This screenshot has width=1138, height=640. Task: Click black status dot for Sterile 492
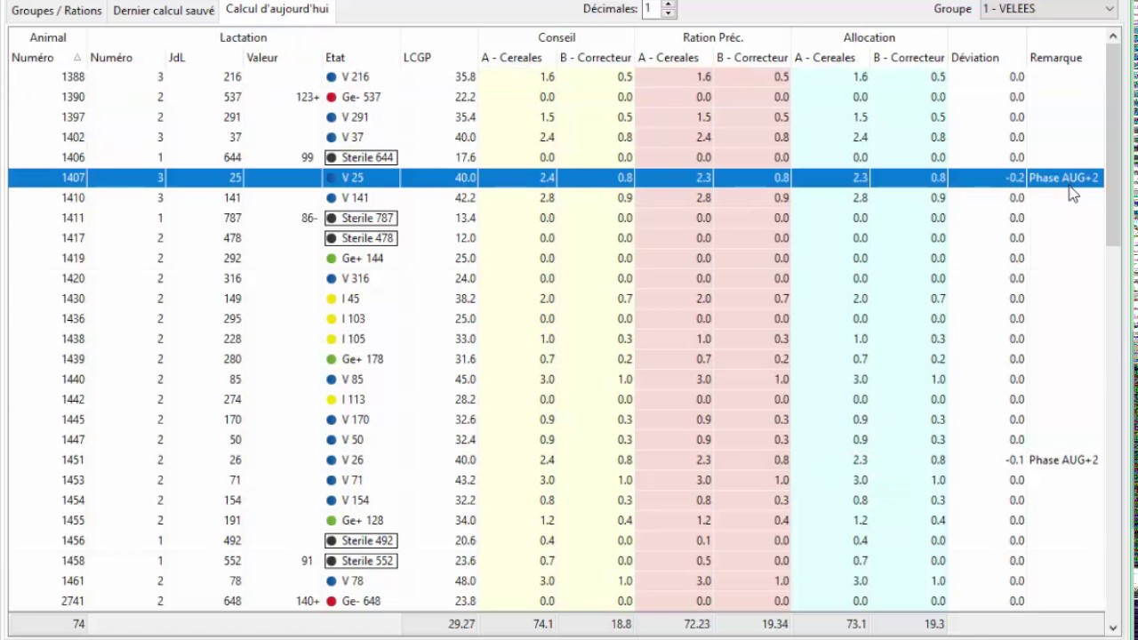pyautogui.click(x=332, y=540)
